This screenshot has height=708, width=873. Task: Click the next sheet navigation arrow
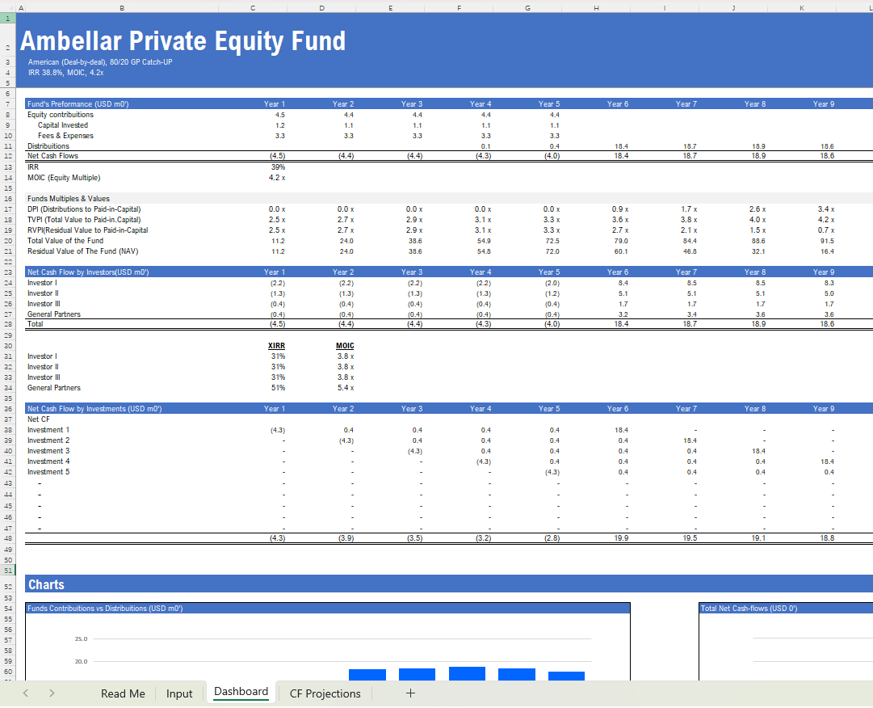tap(52, 693)
